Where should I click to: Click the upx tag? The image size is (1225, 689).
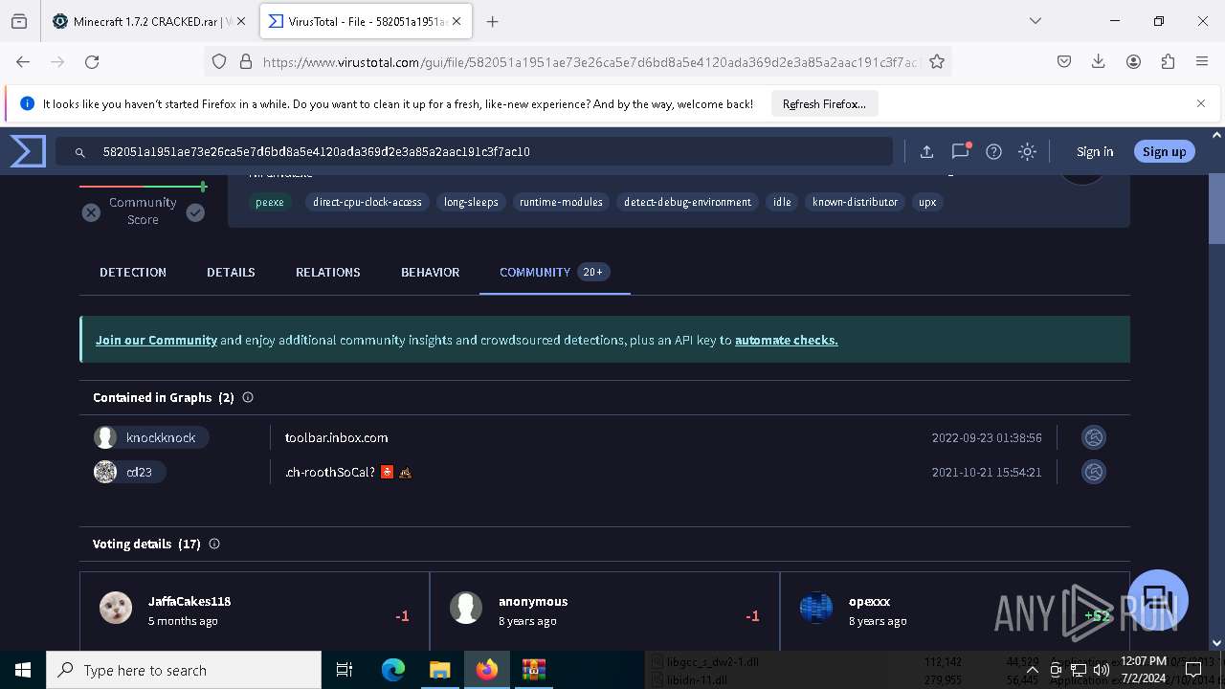tap(927, 202)
